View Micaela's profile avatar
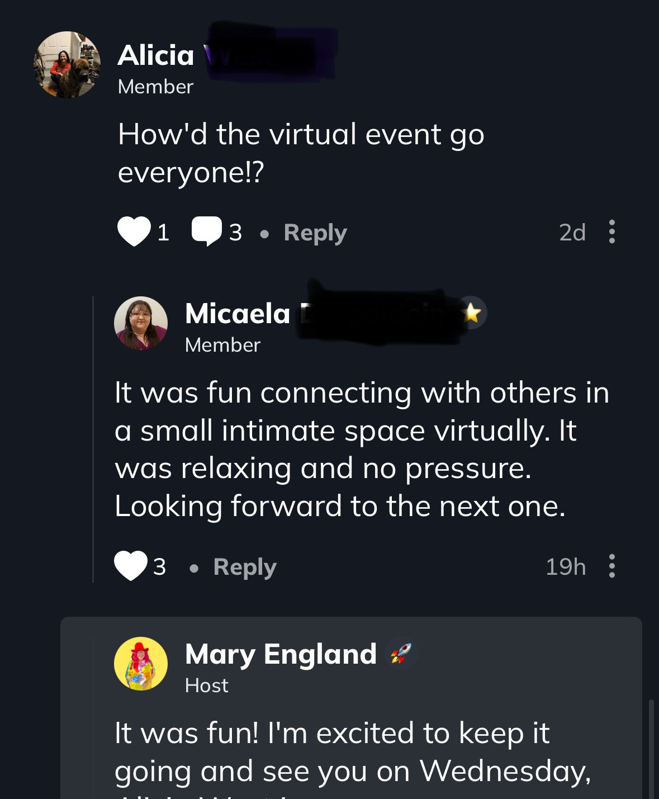This screenshot has width=659, height=799. point(141,323)
